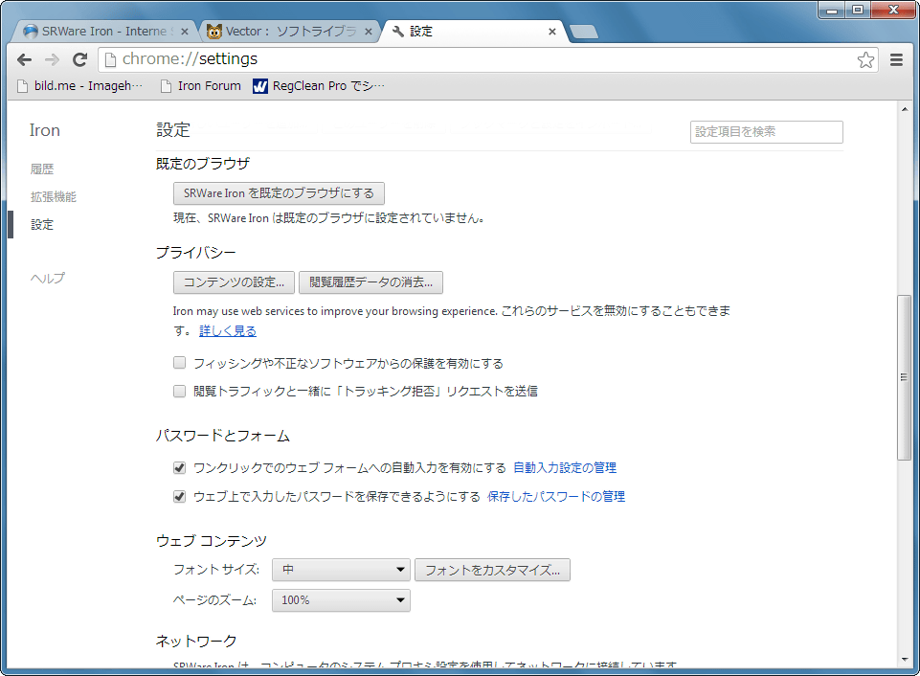920x676 pixels.
Task: Uncheck the ウェブフォーム自動入力 checkbox
Action: tap(180, 467)
